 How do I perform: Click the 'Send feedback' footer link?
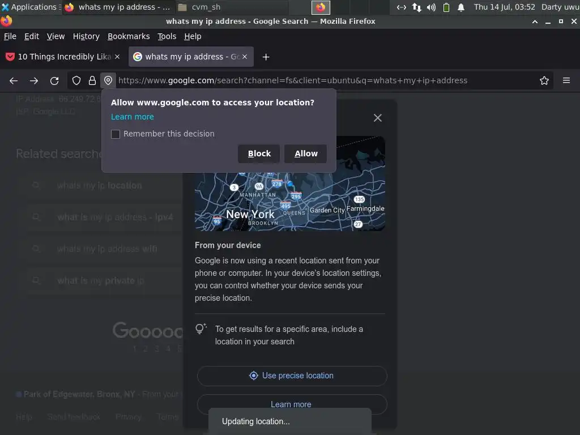(x=74, y=417)
